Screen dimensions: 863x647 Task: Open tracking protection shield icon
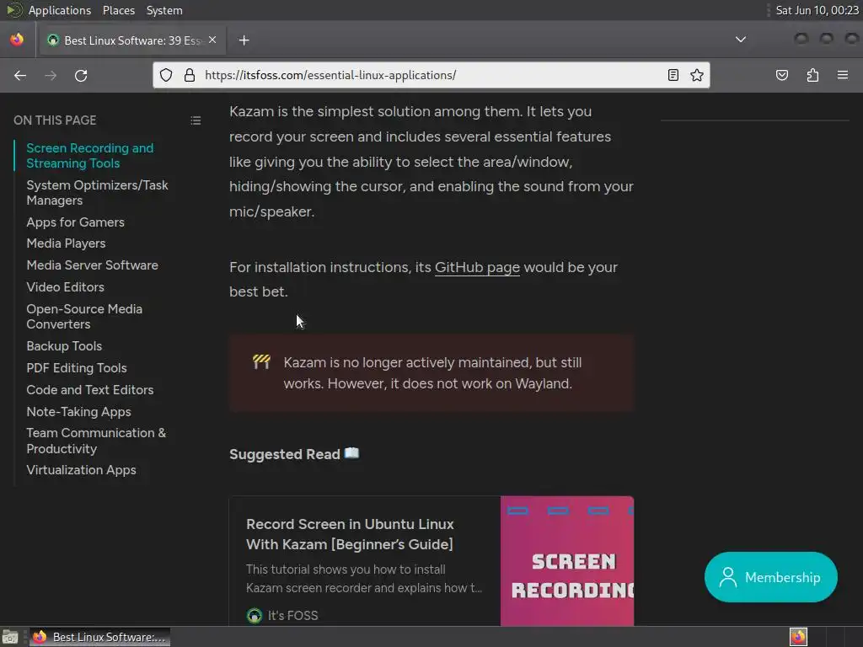[166, 75]
